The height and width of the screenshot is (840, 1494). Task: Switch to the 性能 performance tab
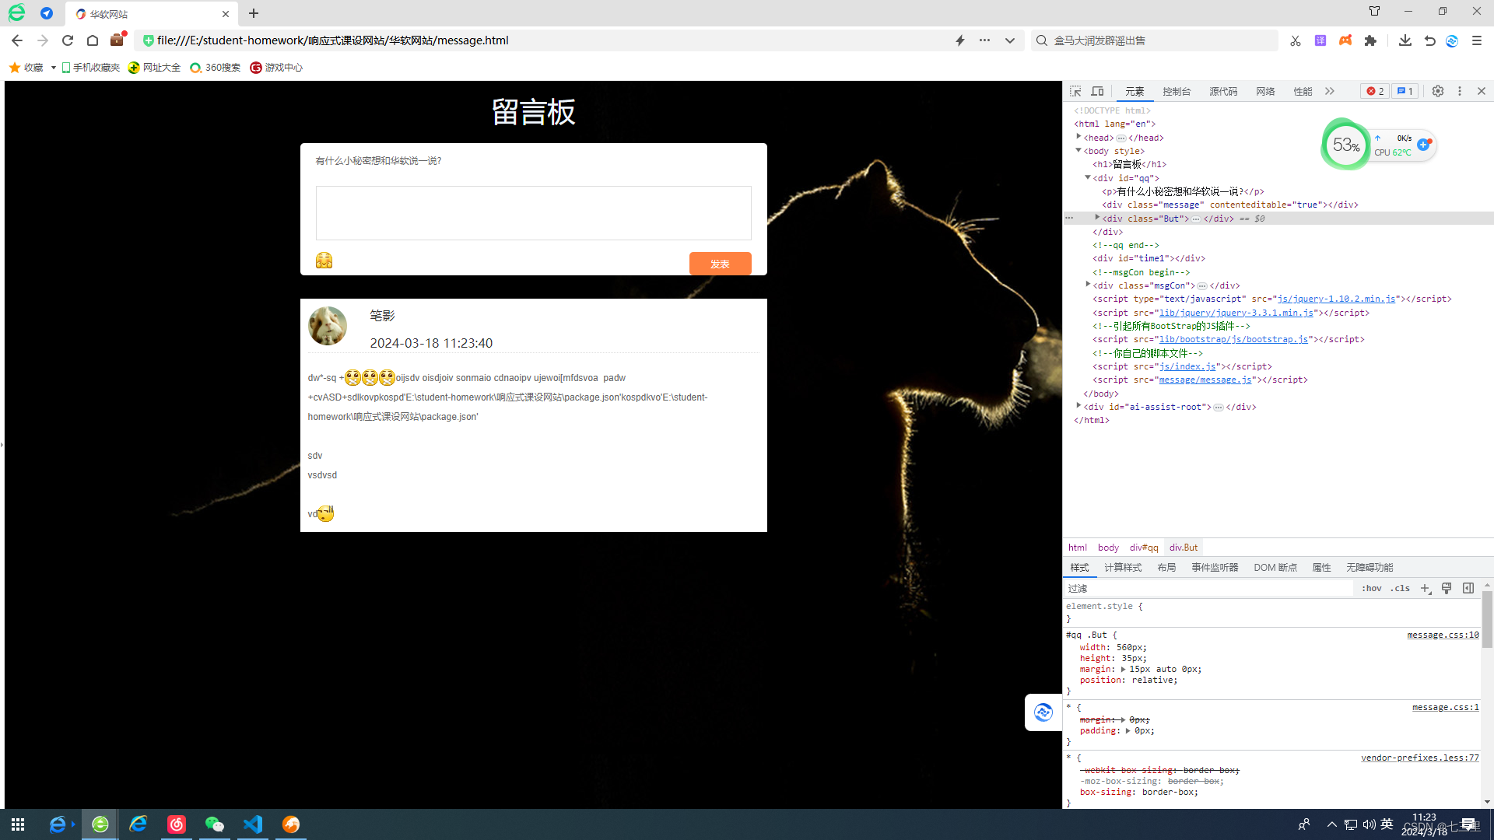(1303, 91)
